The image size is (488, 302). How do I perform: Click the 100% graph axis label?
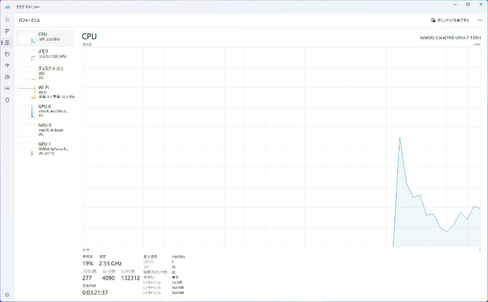pyautogui.click(x=477, y=45)
